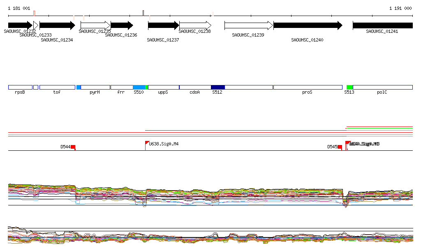Click the start coordinate label 1 181 001
This screenshot has height=251, width=421.
19,8
